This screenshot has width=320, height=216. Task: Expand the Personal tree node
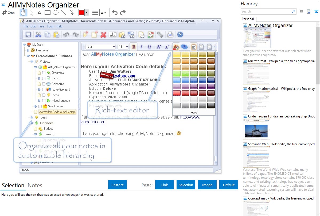(28, 50)
